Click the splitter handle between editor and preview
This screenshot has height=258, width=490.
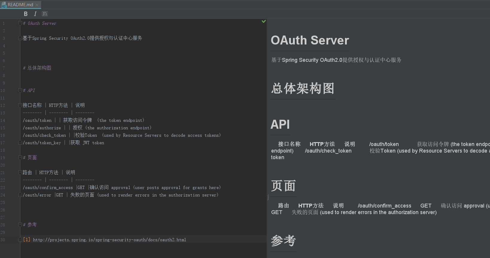point(268,197)
